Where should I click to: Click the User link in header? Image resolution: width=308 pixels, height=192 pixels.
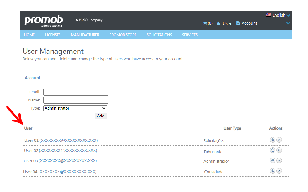click(227, 23)
